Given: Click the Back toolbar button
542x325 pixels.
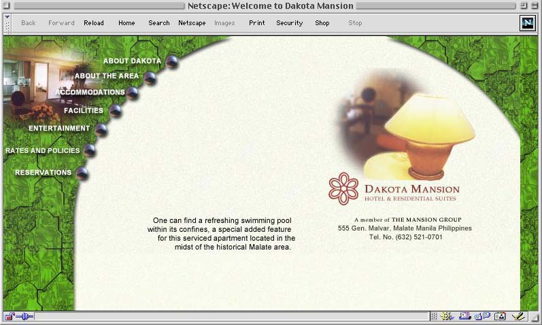Looking at the screenshot, I should click(x=29, y=23).
